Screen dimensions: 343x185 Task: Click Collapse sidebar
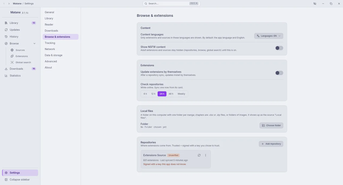(20, 180)
